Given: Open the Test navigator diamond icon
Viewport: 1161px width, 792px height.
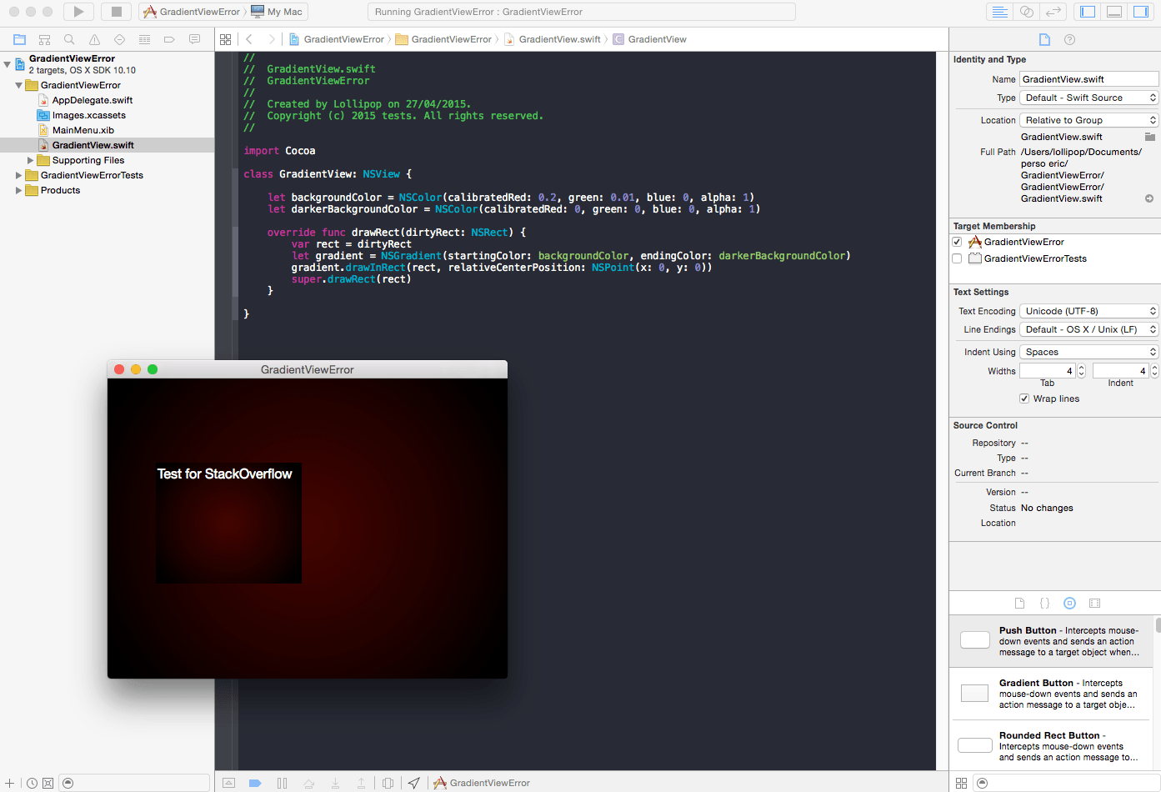Looking at the screenshot, I should point(119,39).
